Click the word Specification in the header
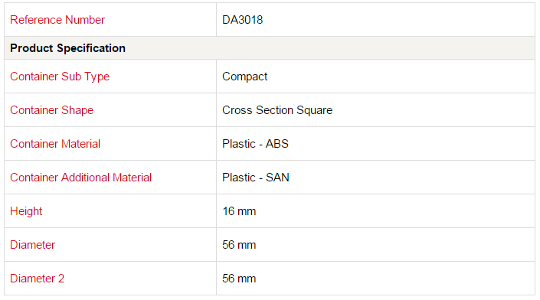The image size is (540, 300). point(91,48)
